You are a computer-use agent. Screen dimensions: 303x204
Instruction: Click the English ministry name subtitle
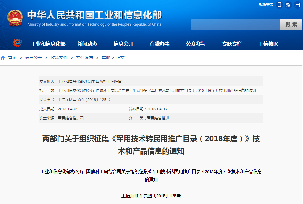[94, 24]
